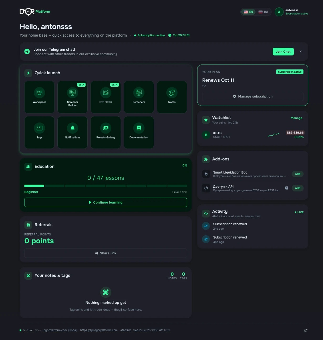Open the Workspace quick launch tile
The height and width of the screenshot is (340, 323).
[x=39, y=97]
